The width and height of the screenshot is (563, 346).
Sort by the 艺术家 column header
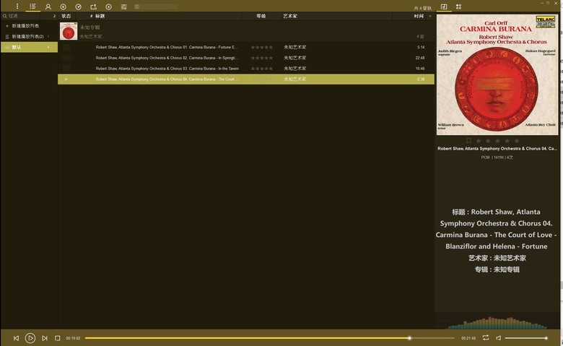(290, 16)
